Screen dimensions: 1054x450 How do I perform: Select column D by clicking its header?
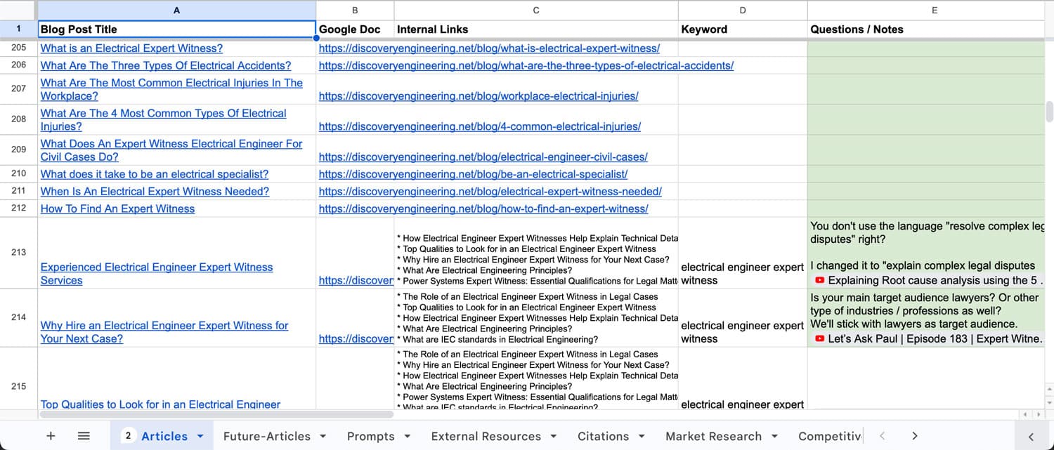(x=742, y=10)
